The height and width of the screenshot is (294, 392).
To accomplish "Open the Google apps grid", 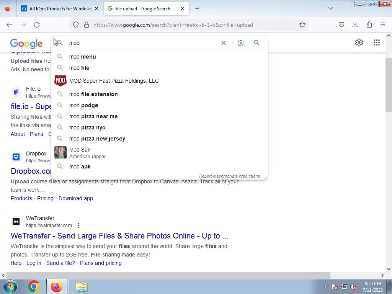I will point(377,42).
